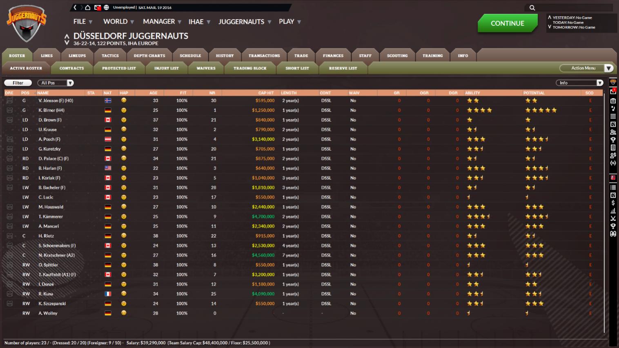
Task: Toggle dressed jersey icon for A. Posch
Action: click(x=10, y=139)
